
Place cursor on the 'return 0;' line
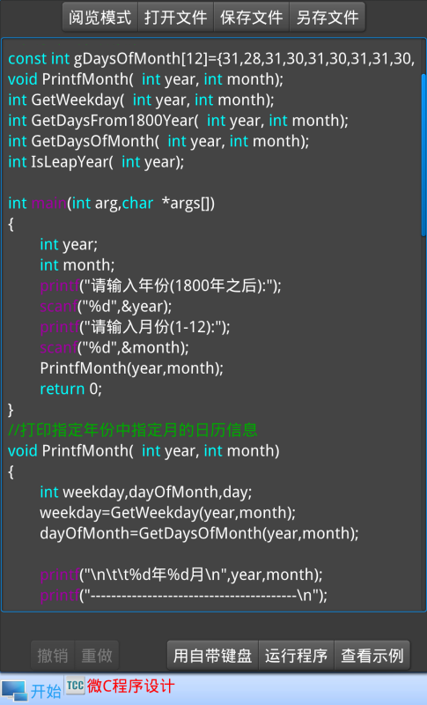71,389
